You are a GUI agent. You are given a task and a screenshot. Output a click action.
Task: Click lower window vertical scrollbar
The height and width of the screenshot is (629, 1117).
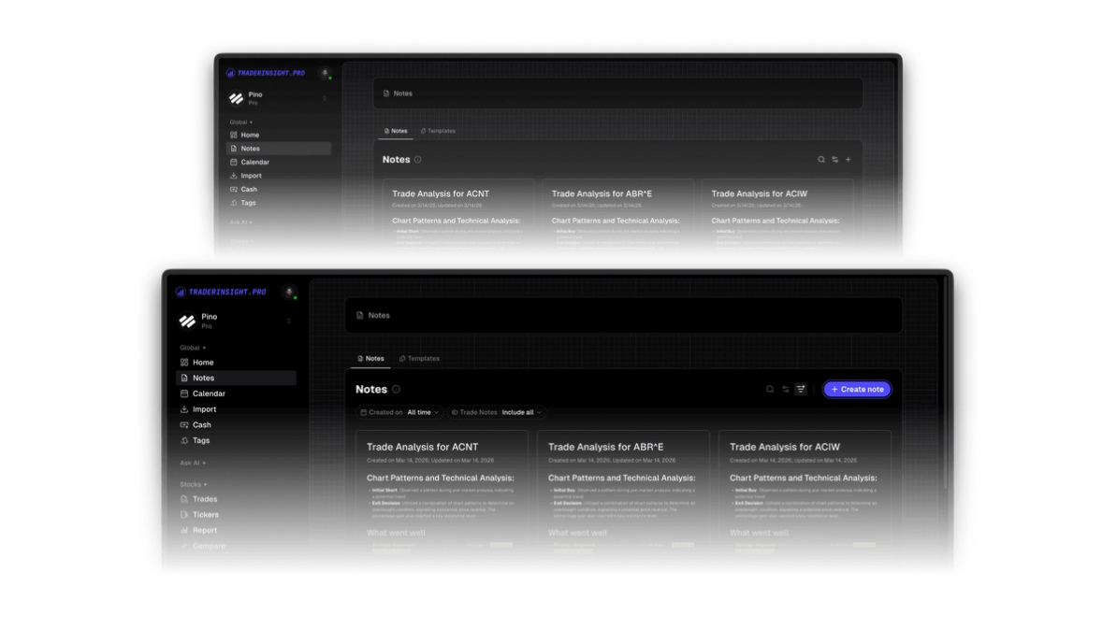click(945, 384)
